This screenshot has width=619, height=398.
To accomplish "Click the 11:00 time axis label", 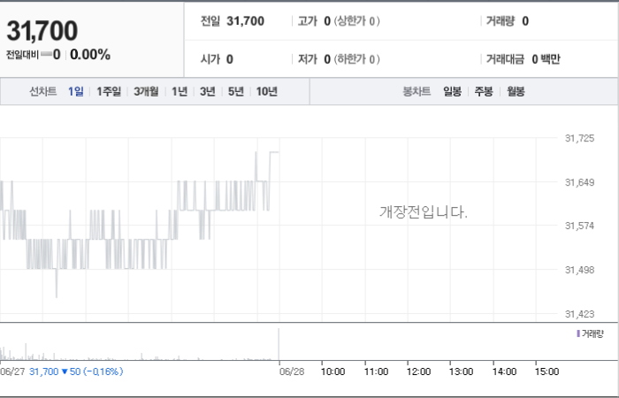I will (376, 371).
